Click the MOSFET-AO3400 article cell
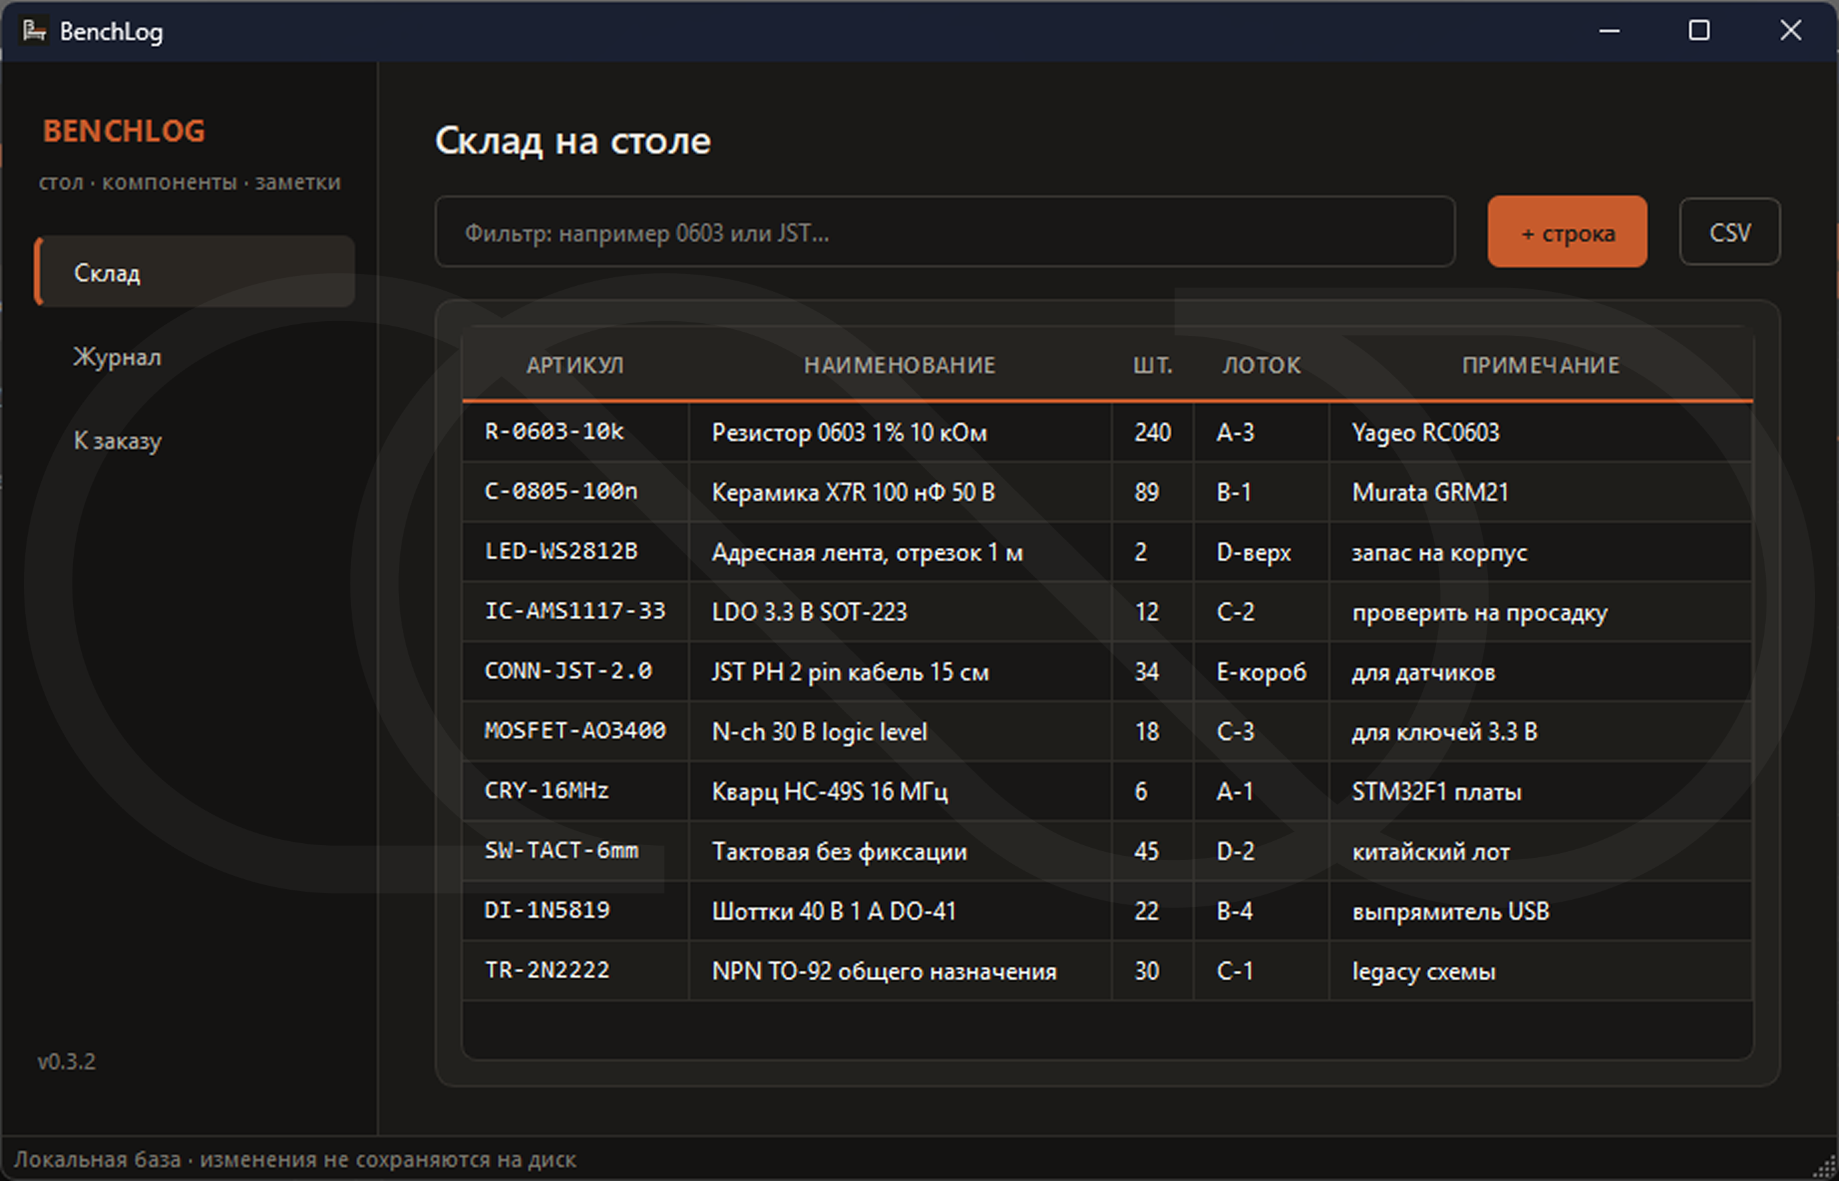Screen dimensions: 1839x1181 (575, 731)
